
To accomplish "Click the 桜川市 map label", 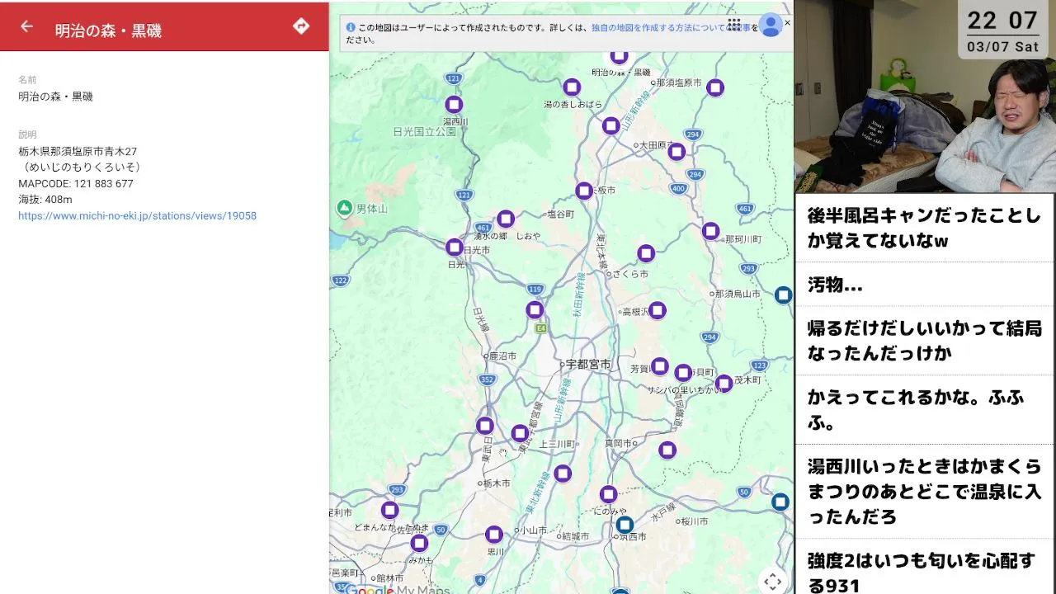I will [x=695, y=522].
